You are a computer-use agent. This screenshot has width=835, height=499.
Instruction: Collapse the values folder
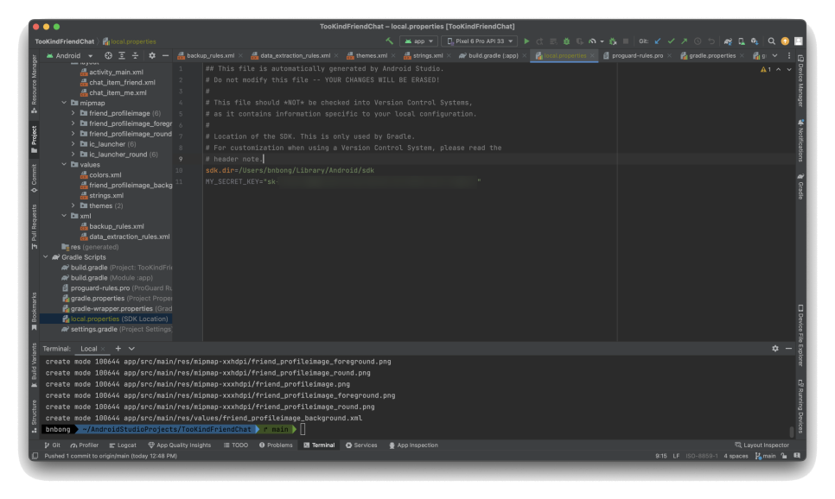pyautogui.click(x=64, y=164)
